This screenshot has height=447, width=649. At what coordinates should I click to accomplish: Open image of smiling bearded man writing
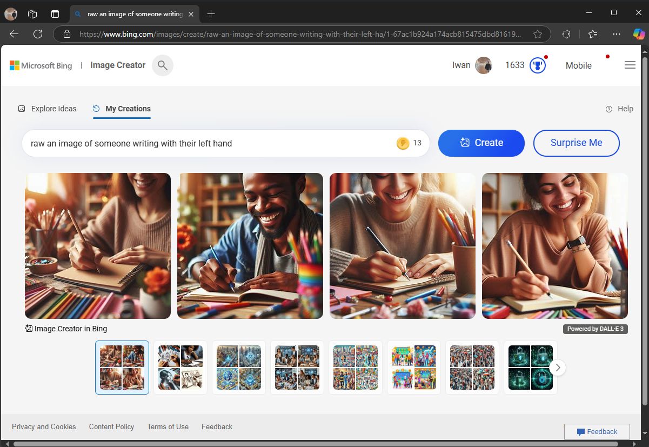coord(250,246)
